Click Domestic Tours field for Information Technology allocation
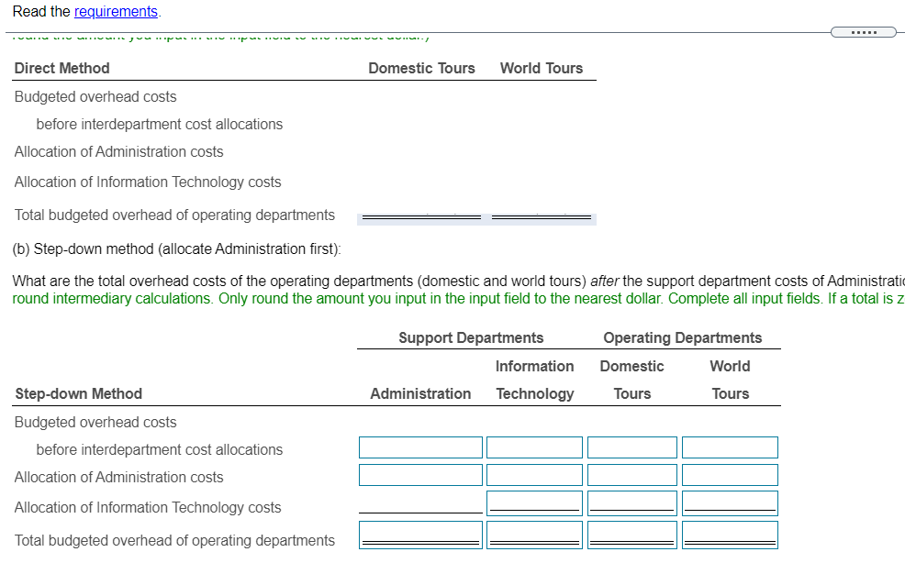The height and width of the screenshot is (563, 905). [631, 502]
